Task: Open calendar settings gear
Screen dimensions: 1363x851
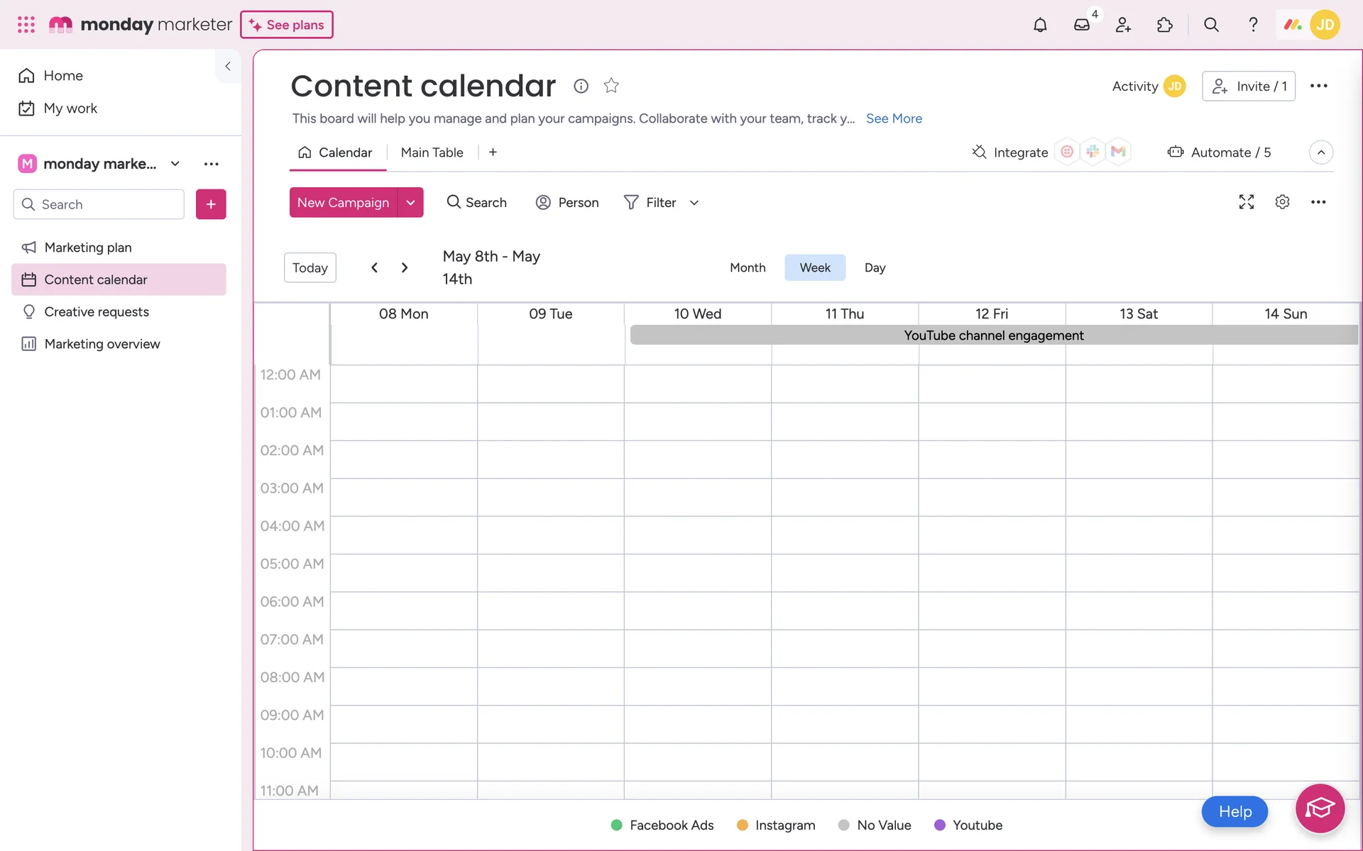Action: tap(1282, 202)
